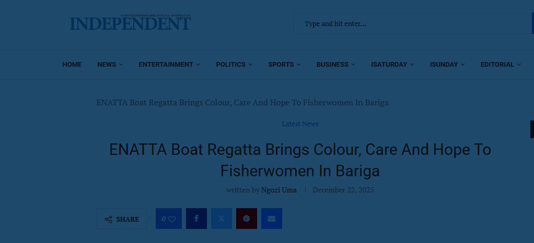Pin article using Pinterest icon

pos(247,218)
